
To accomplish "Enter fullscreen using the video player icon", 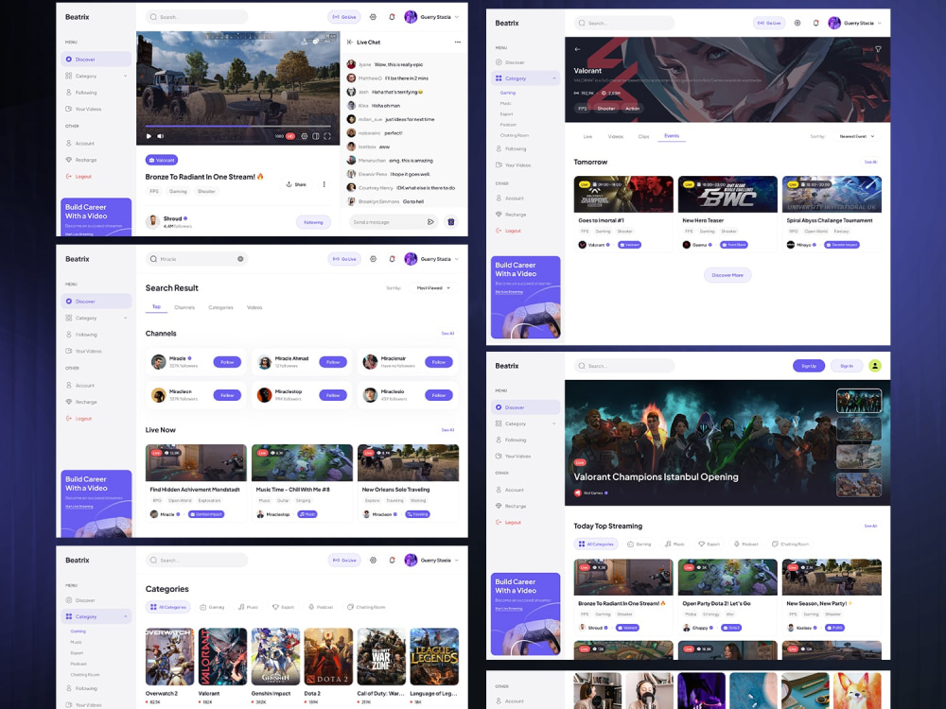I will pos(327,136).
